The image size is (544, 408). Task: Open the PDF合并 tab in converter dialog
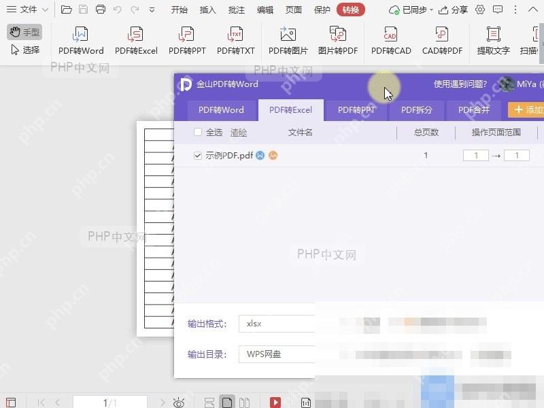point(473,110)
